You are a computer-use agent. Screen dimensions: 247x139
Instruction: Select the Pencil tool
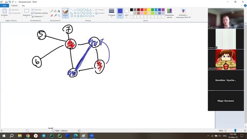coord(52,11)
